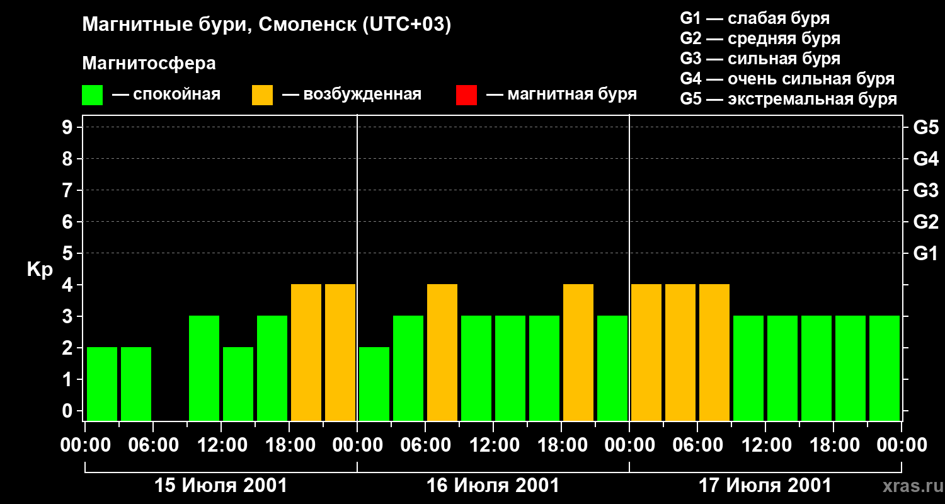Click the 'G1 — слабая буря' legend text
This screenshot has width=945, height=504.
tap(755, 18)
